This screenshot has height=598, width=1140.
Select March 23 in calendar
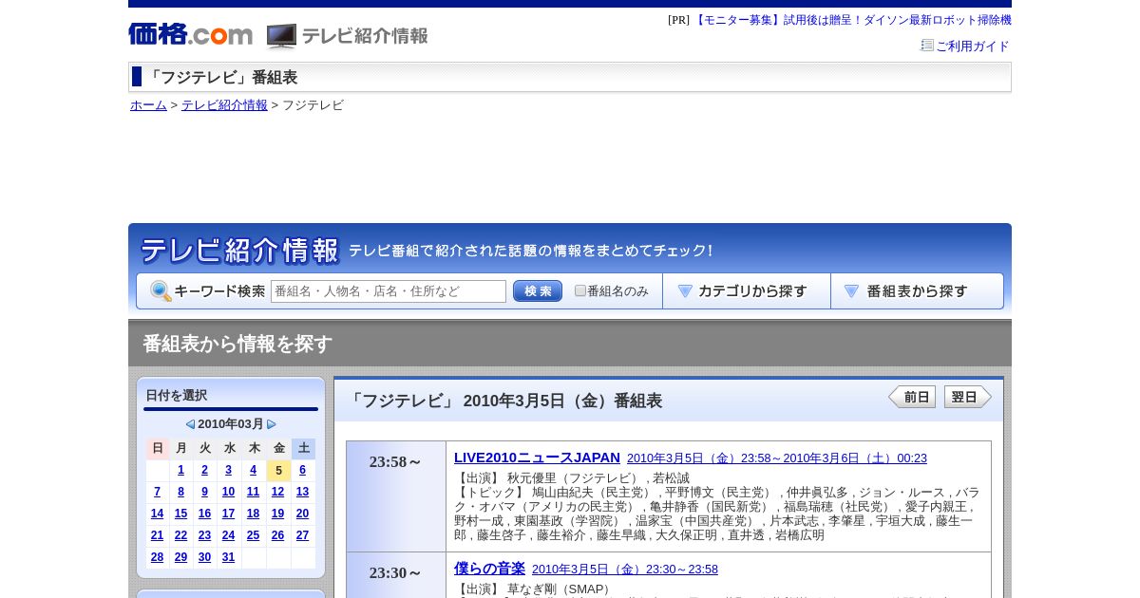click(x=205, y=535)
